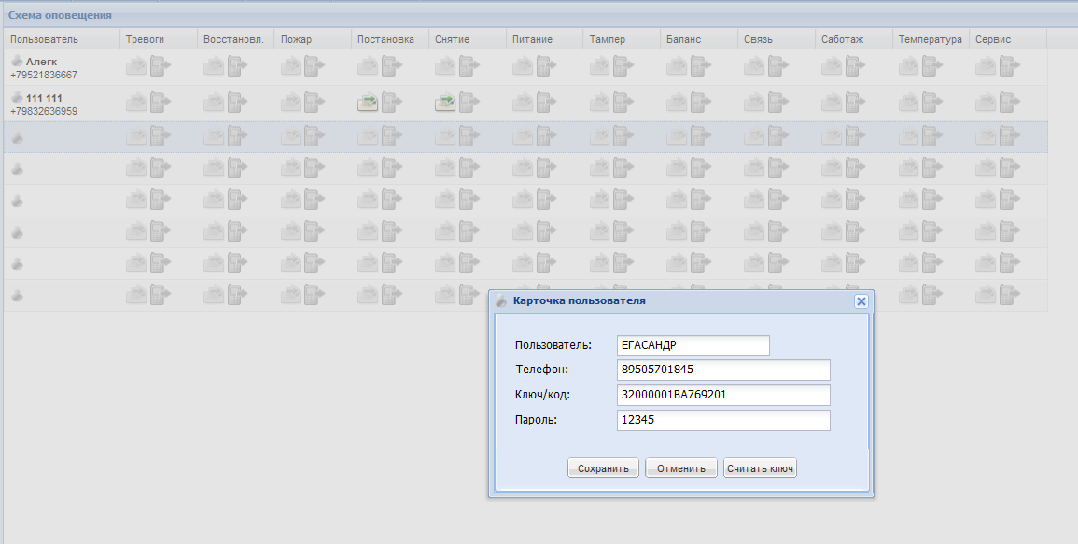Image resolution: width=1078 pixels, height=544 pixels.
Task: Toggle SMS for Восстановл. in Алегк row
Action: (x=213, y=66)
